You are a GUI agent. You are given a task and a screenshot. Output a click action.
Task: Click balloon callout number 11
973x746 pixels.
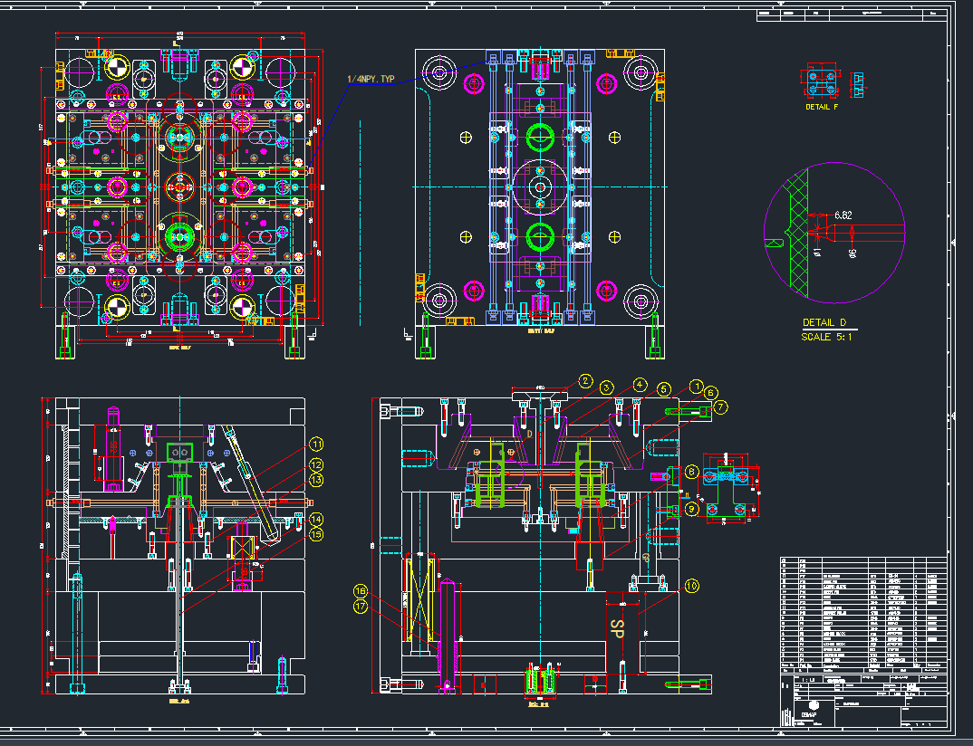click(316, 445)
